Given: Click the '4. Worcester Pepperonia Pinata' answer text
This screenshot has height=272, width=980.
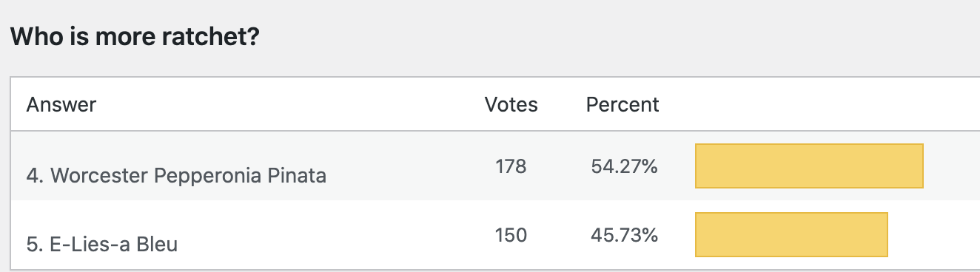Looking at the screenshot, I should coord(176,176).
